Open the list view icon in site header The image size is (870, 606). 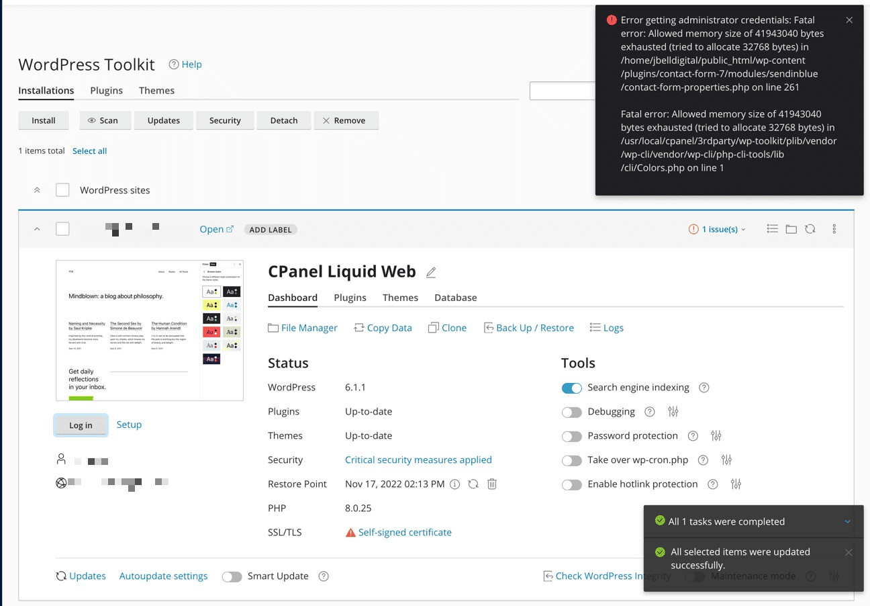click(773, 229)
